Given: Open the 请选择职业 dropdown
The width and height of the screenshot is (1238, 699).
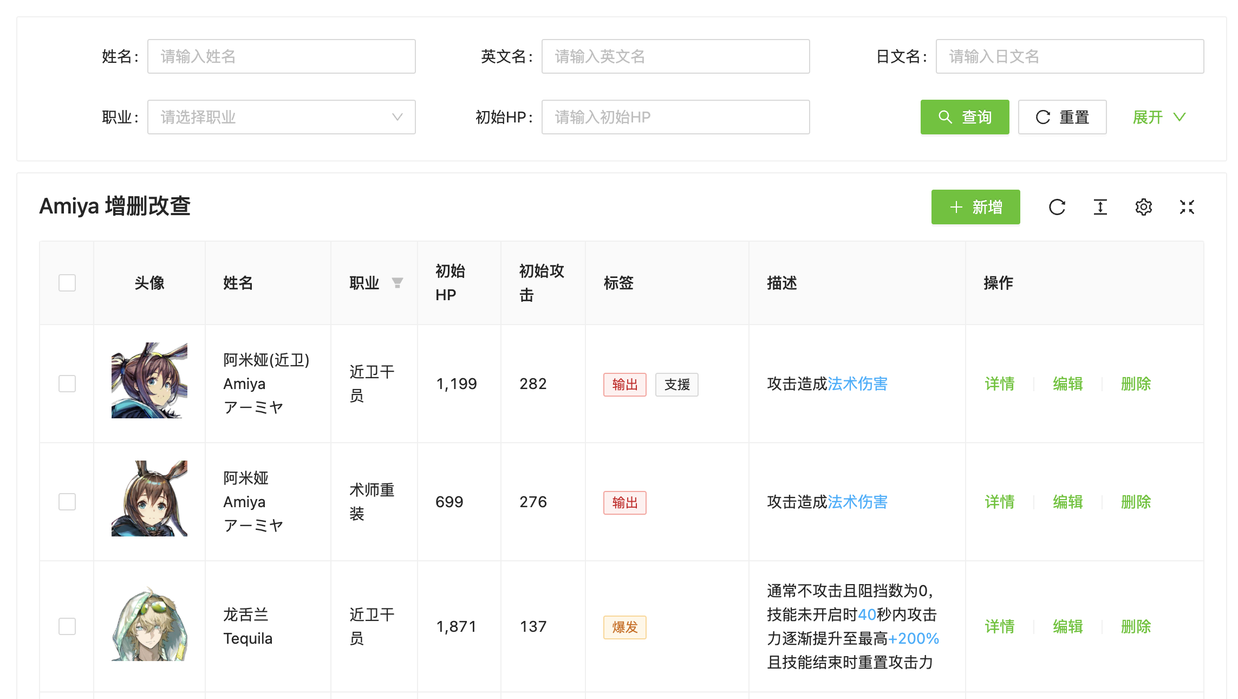Looking at the screenshot, I should coord(281,117).
